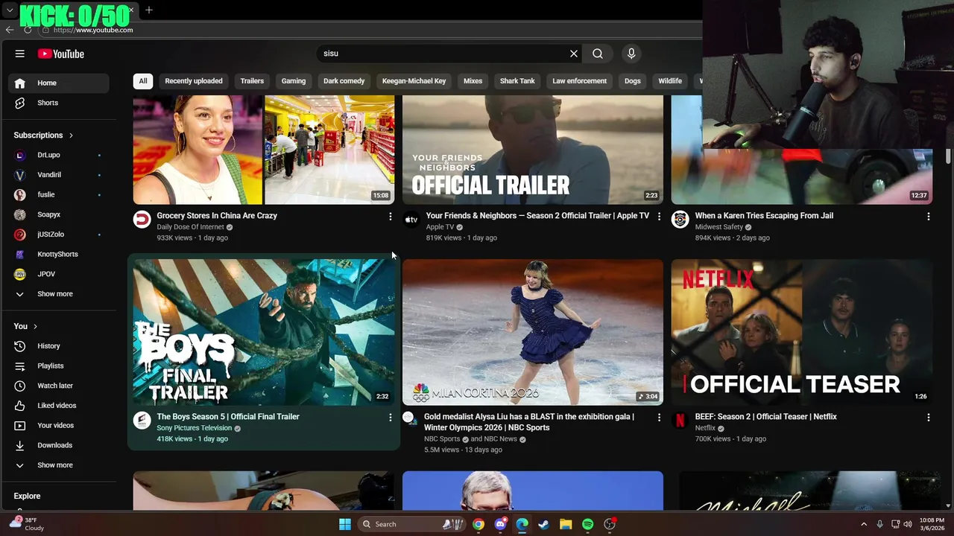
Task: Show hidden system tray icons chevron
Action: [x=864, y=524]
